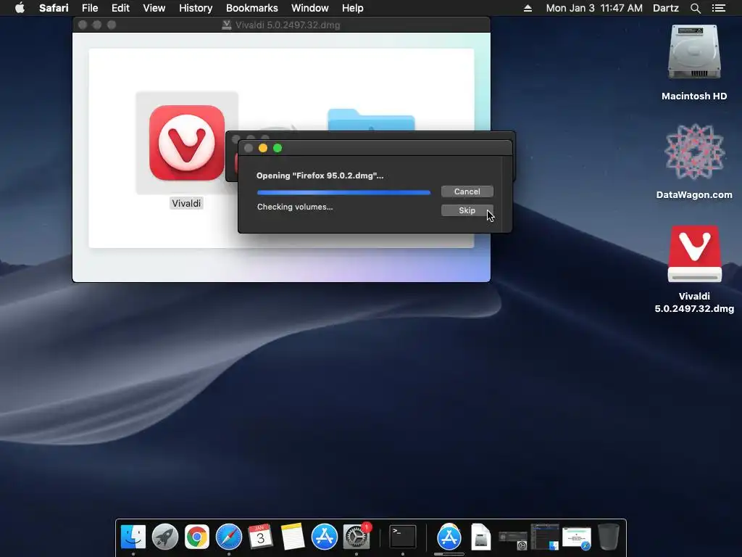Open the Edit menu
Screen dimensions: 742x557
click(x=120, y=8)
